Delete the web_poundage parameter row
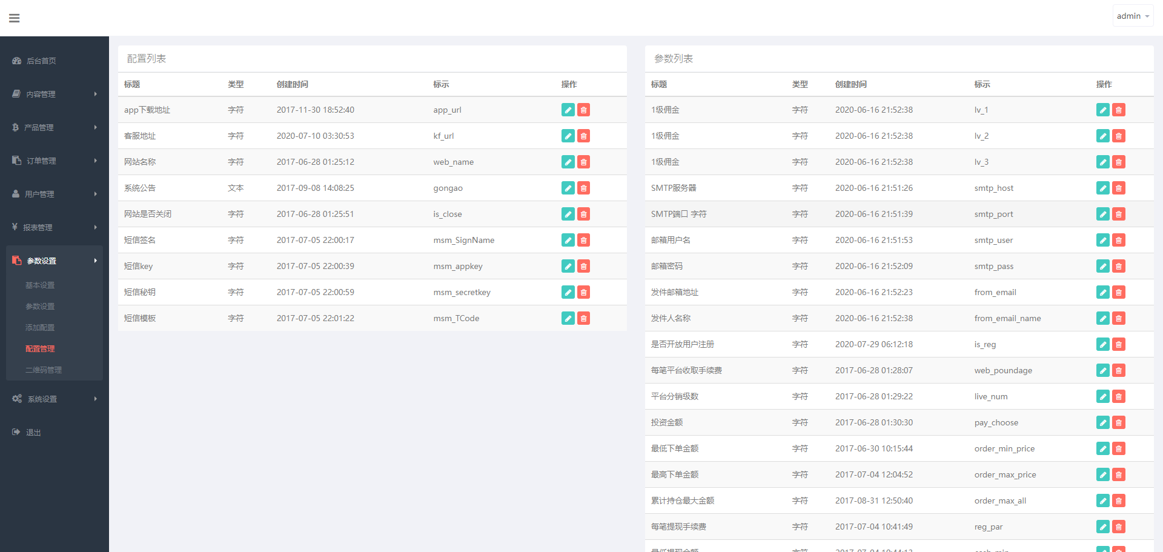1163x552 pixels. click(1119, 370)
